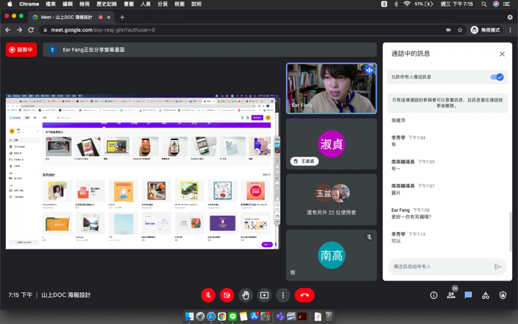
Task: Open LINE from the Dock
Action: (232, 316)
